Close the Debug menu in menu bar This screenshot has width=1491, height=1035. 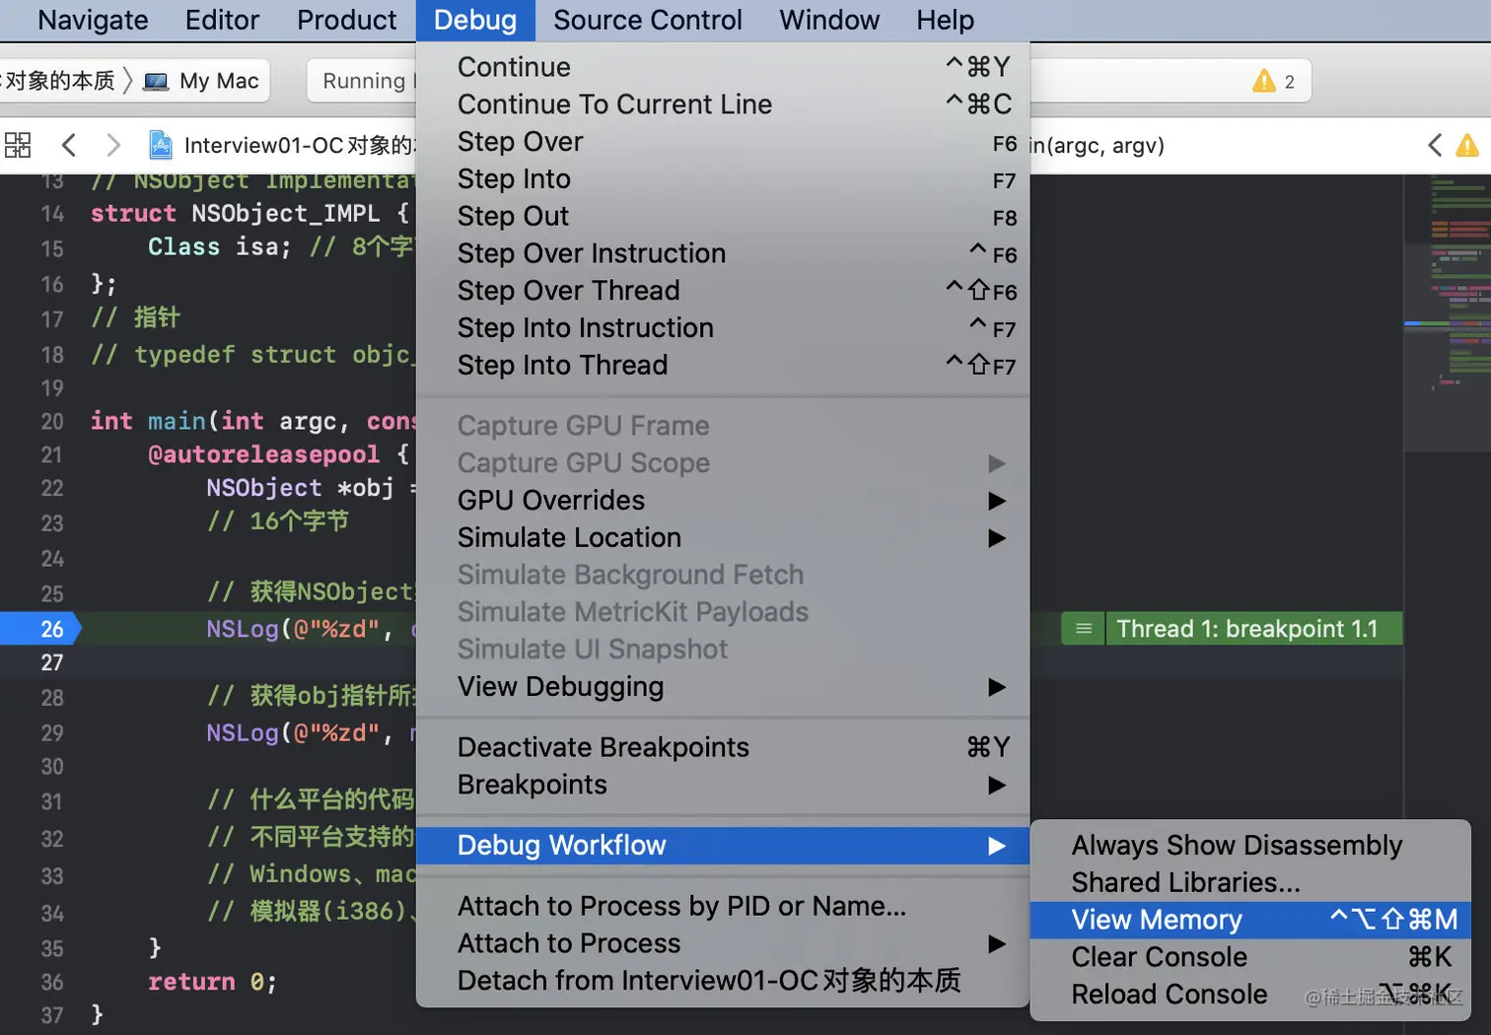click(475, 20)
